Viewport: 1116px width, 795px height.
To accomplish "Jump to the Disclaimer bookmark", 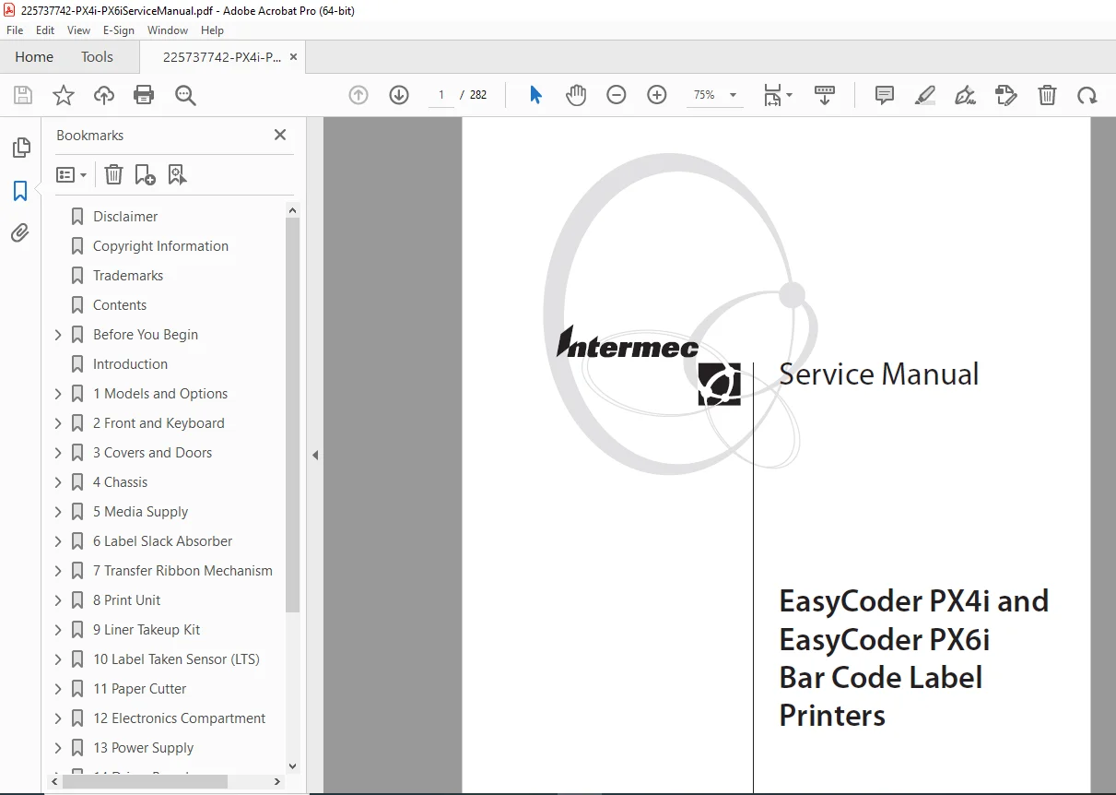I will pyautogui.click(x=125, y=217).
